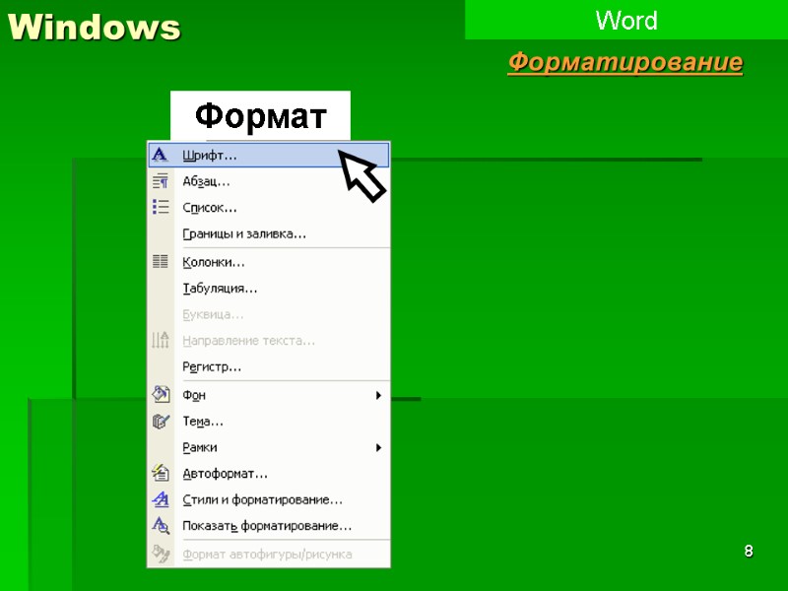Select Показать форматирование... entry
Screen dimensions: 788x591
point(268,526)
